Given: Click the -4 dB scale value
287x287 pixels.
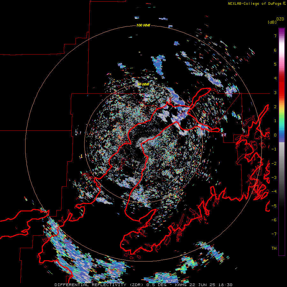Looking at the screenshot, I should pos(274,192).
